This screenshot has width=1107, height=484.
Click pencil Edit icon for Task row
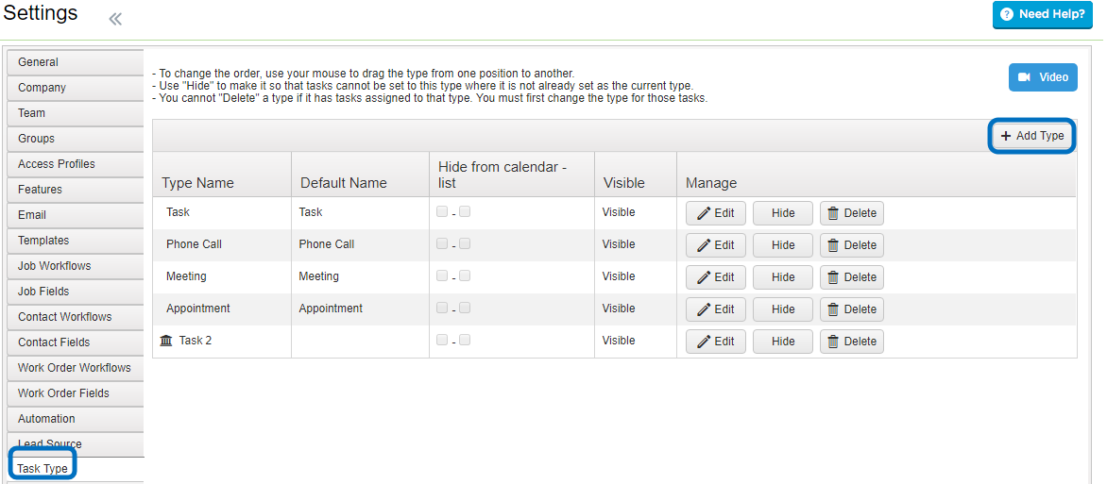point(703,213)
